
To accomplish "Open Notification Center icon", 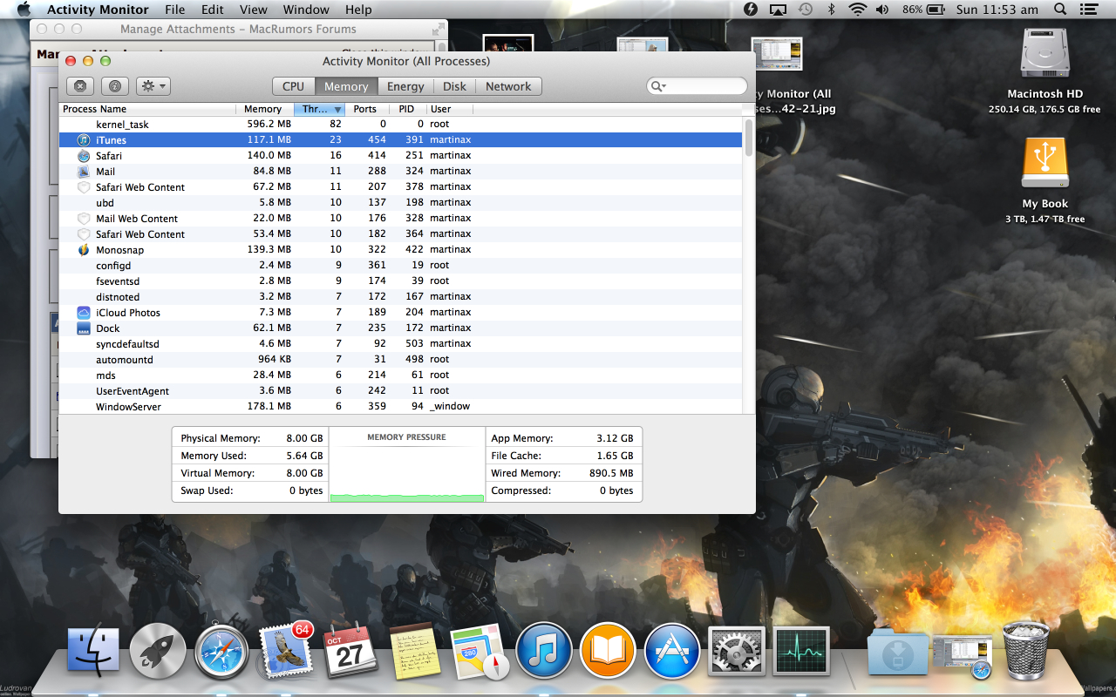I will [1091, 10].
